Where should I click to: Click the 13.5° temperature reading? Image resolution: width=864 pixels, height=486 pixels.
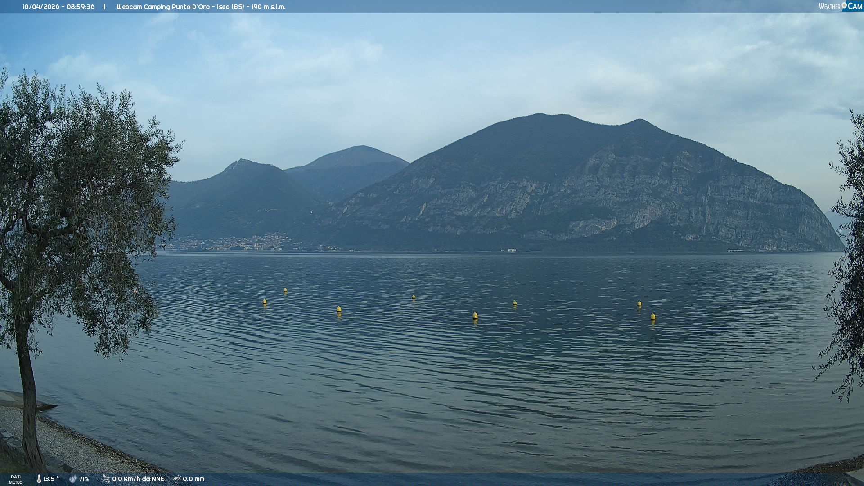51,479
